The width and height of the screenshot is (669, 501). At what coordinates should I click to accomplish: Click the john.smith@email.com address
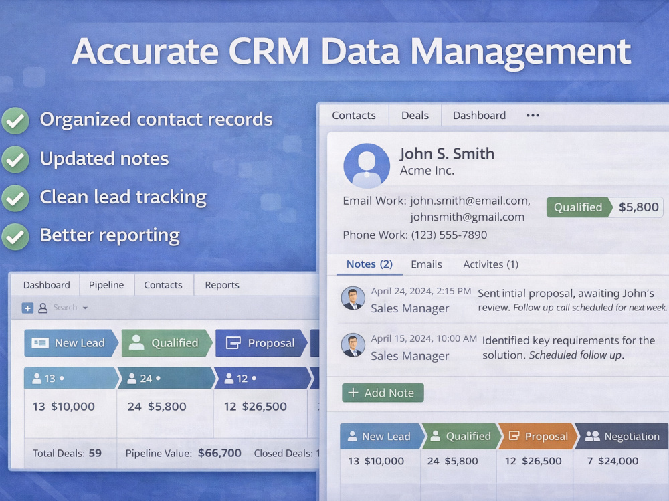469,201
